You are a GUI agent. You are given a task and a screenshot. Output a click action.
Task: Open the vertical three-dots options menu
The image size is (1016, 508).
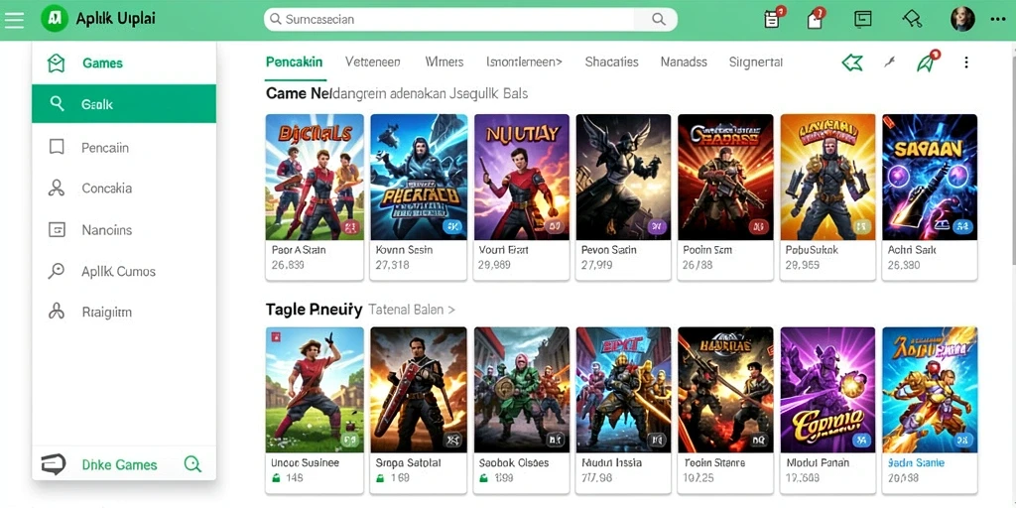(x=966, y=63)
